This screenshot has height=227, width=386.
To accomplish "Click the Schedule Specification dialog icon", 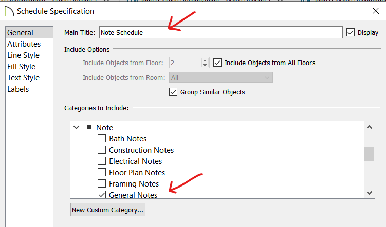I will (x=9, y=11).
